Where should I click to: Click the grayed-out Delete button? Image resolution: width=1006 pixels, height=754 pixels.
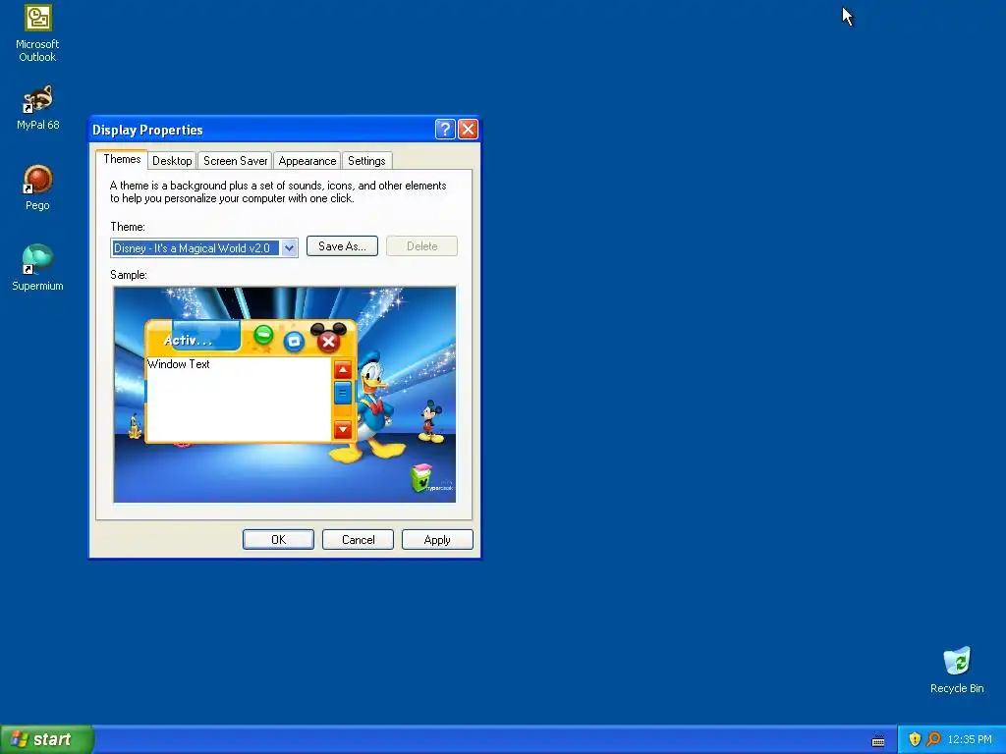point(421,246)
